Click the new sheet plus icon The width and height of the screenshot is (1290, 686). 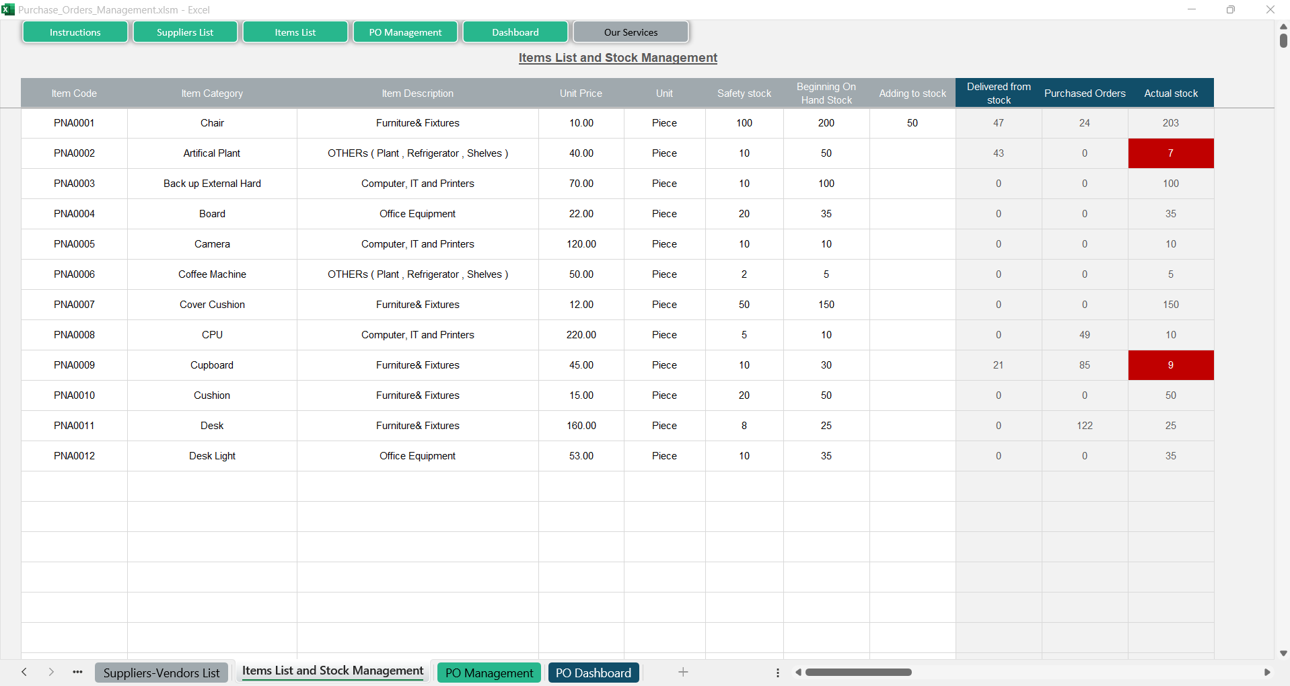[682, 672]
